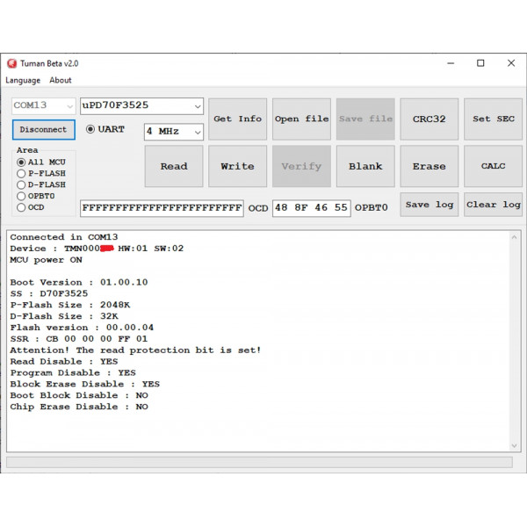Select All MCU area option
527x527 pixels.
(x=41, y=162)
